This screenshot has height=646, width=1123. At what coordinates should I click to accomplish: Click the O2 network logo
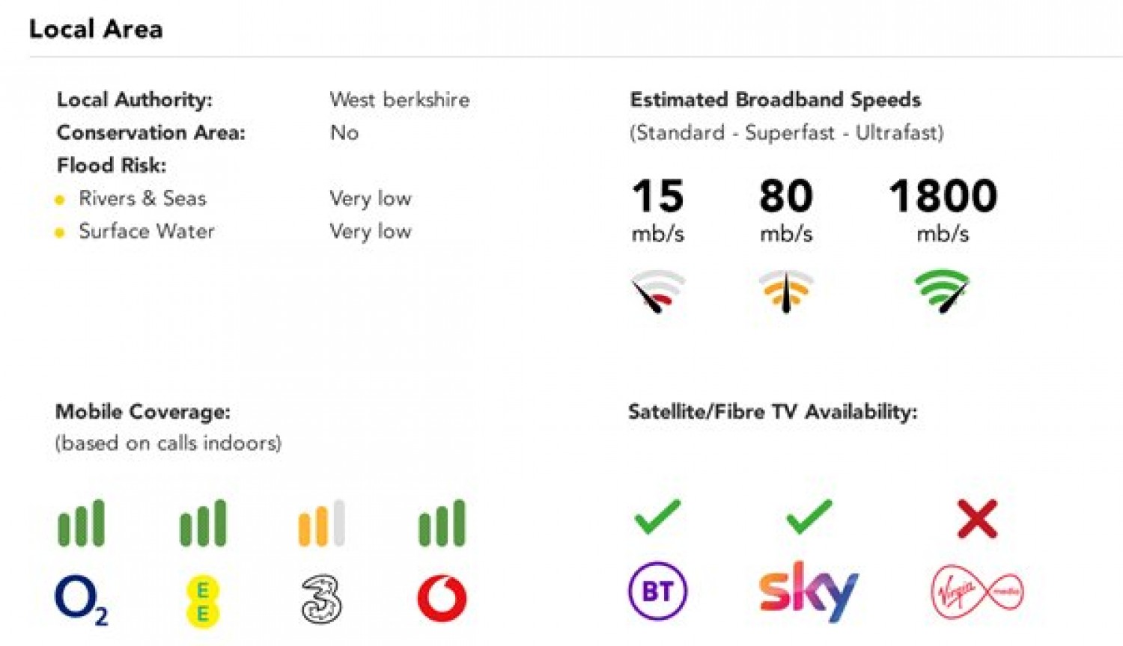(82, 600)
